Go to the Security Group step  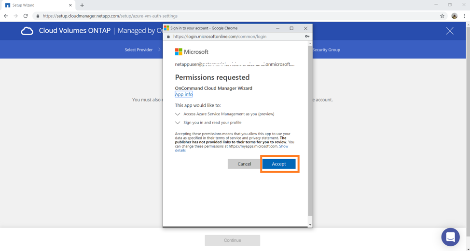326,50
